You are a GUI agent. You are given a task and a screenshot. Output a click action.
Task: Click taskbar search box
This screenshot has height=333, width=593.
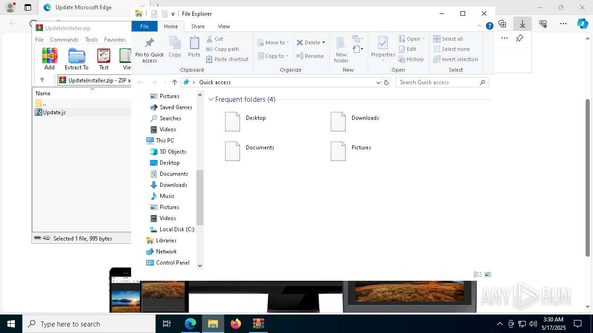click(89, 324)
